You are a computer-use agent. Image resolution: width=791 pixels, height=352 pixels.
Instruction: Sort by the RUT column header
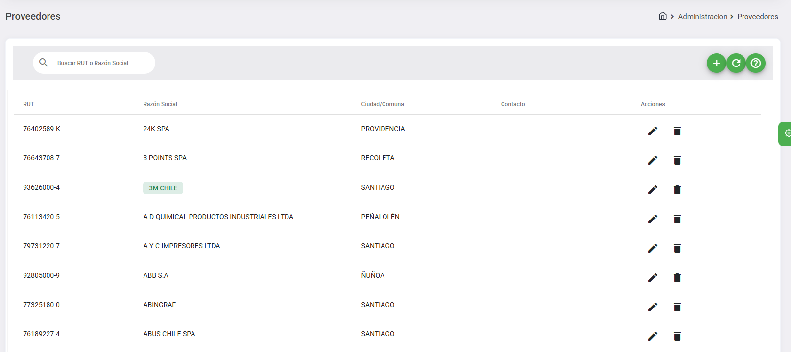29,104
